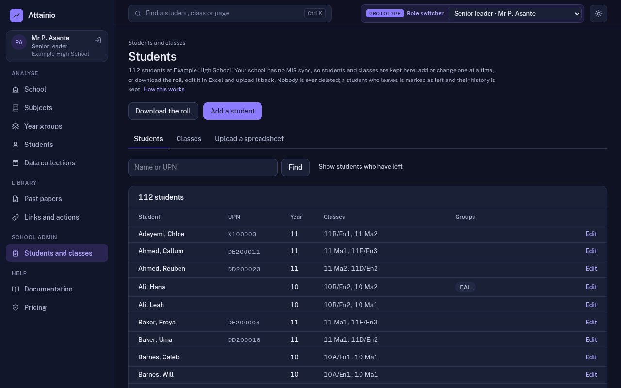Screen dimensions: 621x388
Task: Switch to Upload a spreadsheet tab
Action: [249, 139]
